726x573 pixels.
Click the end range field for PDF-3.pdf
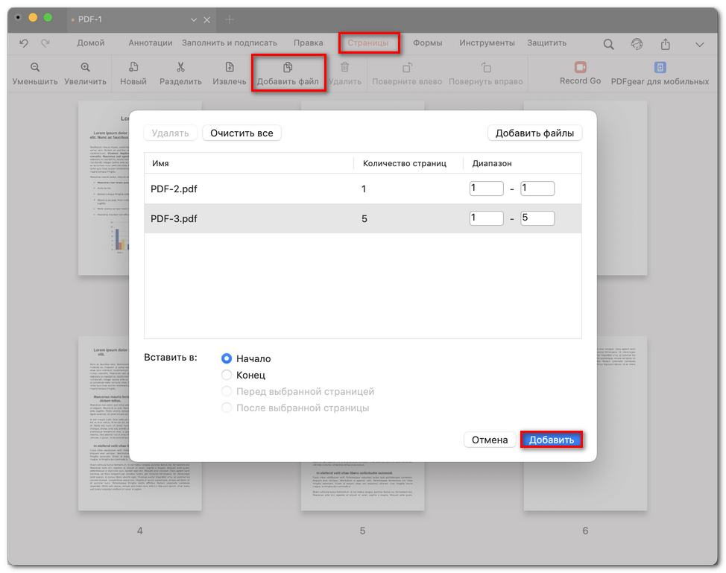[x=537, y=218]
